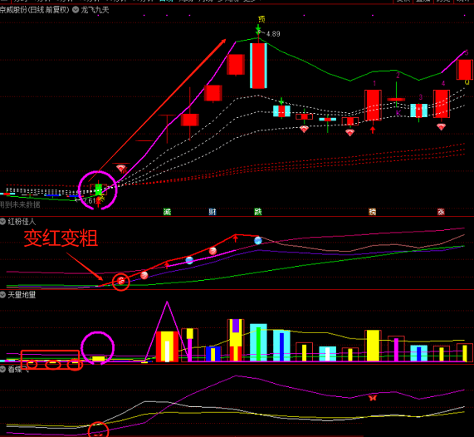Screen dimensions: 474x437
Task: Click the blue ball at the red line's peak
Action: (x=258, y=241)
